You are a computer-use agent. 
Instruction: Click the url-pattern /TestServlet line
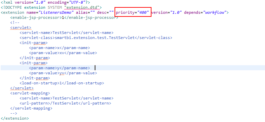65,103
